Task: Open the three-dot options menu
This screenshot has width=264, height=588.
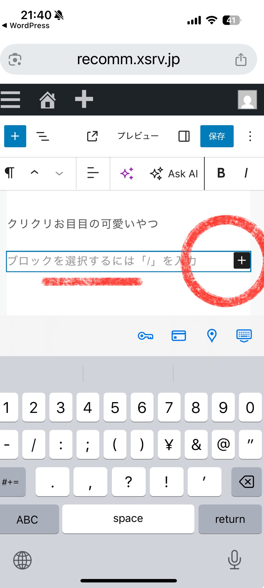Action: pos(250,136)
